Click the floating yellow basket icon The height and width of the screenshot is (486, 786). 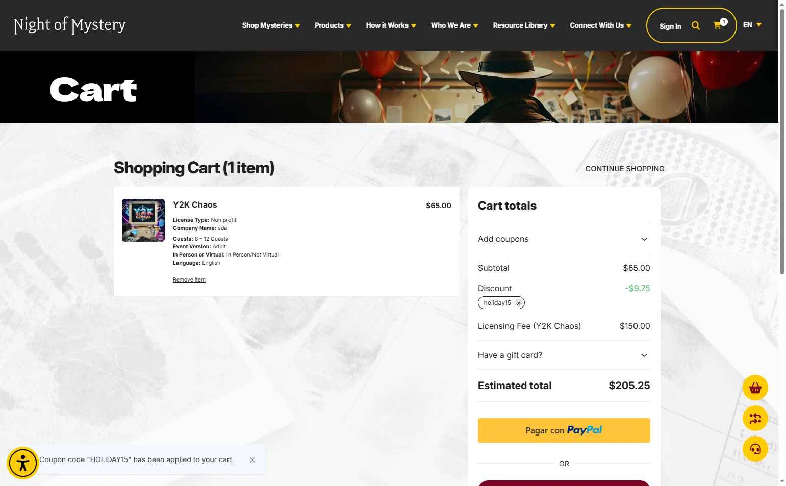point(755,388)
